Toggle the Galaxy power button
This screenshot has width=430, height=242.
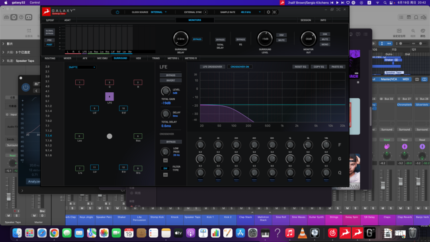[x=117, y=12]
